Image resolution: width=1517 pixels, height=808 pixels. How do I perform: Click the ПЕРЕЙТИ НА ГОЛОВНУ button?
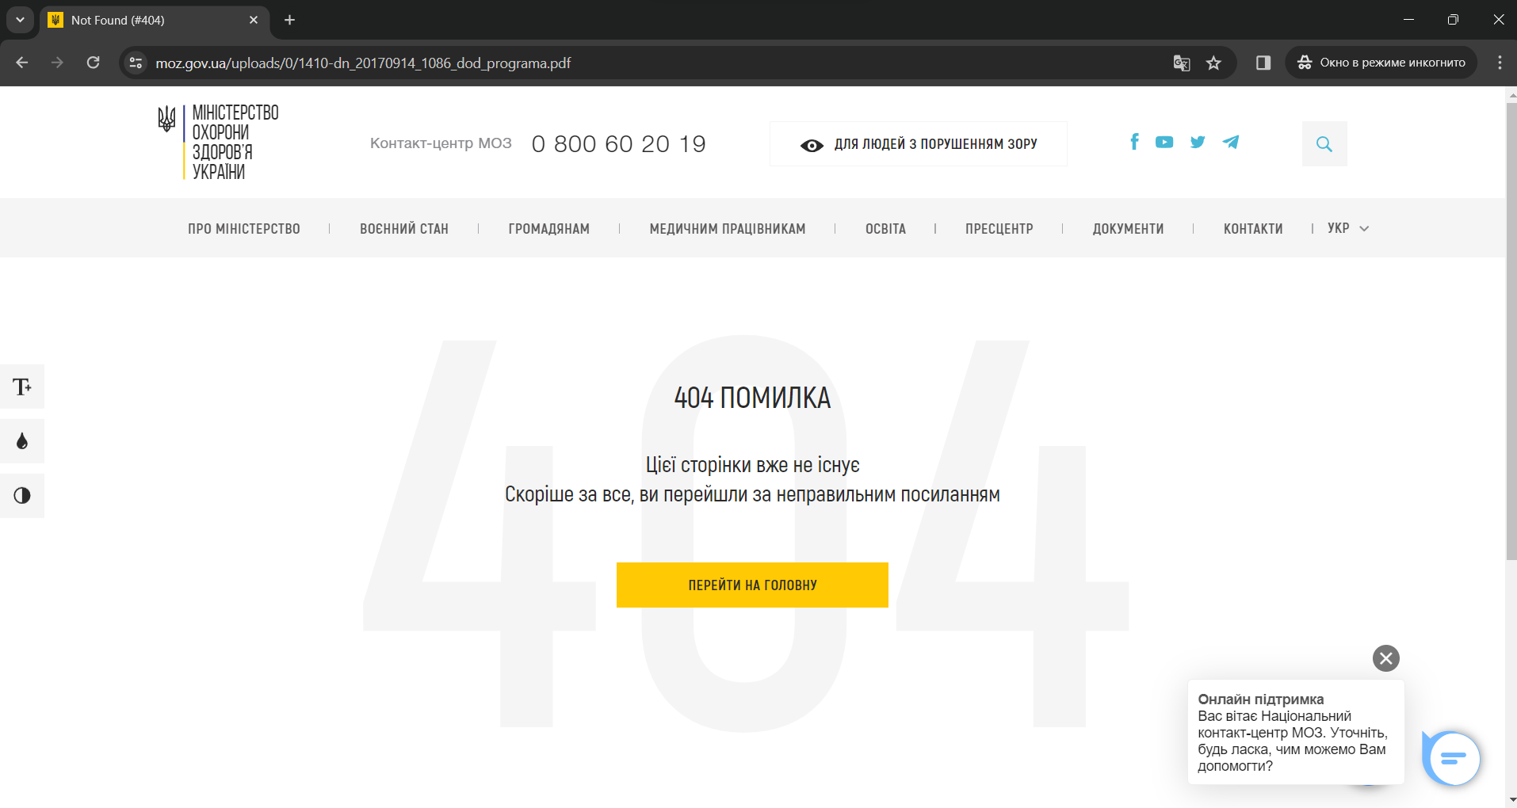click(x=752, y=585)
